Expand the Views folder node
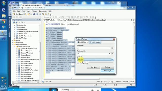Screen dimensions: 162x91 (x=13, y=40)
